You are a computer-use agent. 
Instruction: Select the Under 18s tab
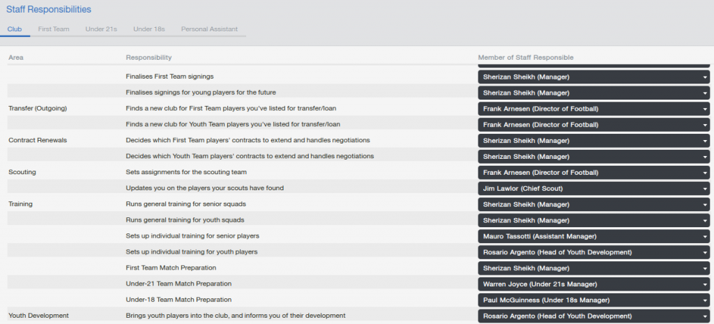[149, 29]
